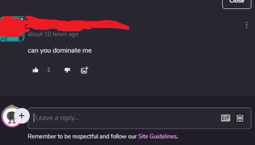The height and width of the screenshot is (145, 255).
Task: Open the Site Guidelines link
Action: (158, 137)
